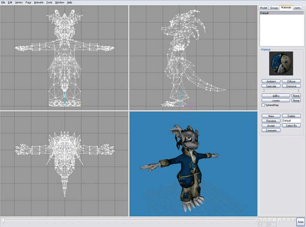Select the Materials tab
The width and height of the screenshot is (306, 227).
coord(286,8)
